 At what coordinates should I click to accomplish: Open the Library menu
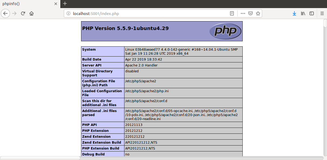(x=303, y=13)
